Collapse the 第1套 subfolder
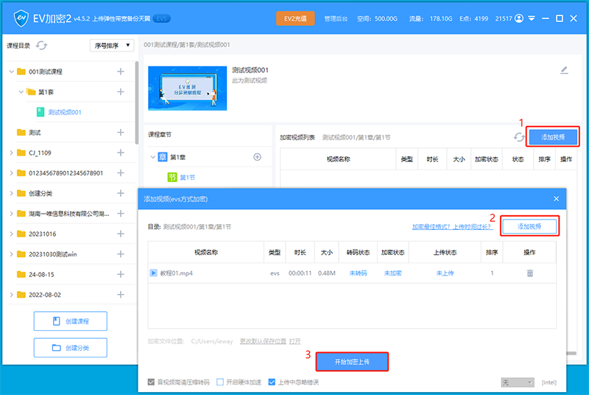The width and height of the screenshot is (589, 395). pyautogui.click(x=21, y=91)
